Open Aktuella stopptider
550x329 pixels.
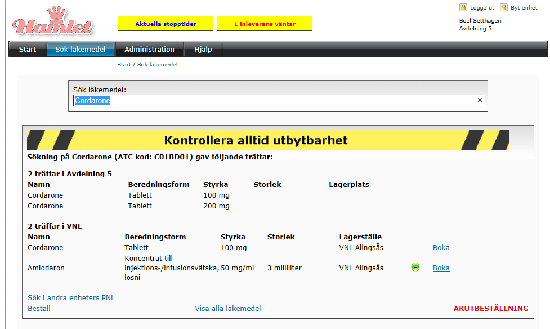click(166, 24)
